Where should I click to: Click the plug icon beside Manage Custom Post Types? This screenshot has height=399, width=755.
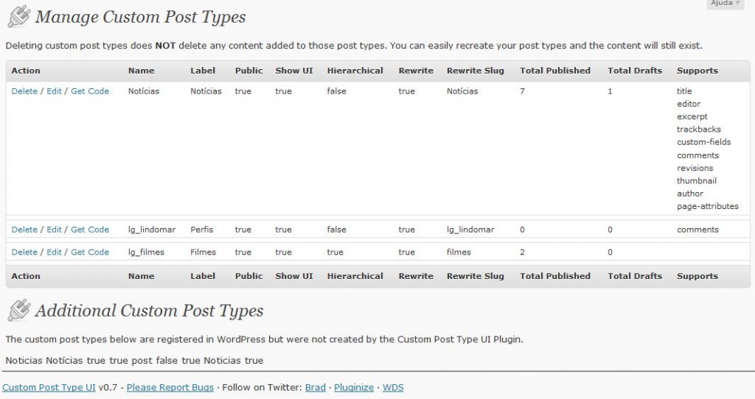point(18,17)
